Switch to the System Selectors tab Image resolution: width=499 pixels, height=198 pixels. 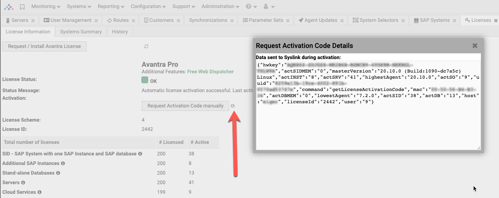[x=375, y=20]
